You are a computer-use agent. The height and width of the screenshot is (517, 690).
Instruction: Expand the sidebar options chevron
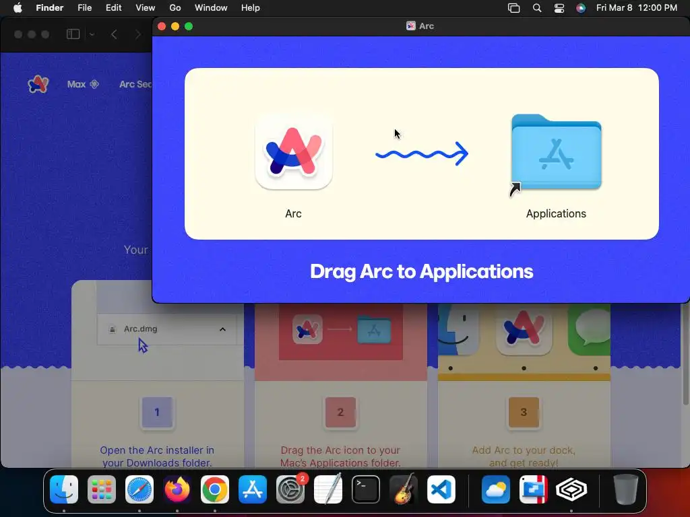point(92,34)
